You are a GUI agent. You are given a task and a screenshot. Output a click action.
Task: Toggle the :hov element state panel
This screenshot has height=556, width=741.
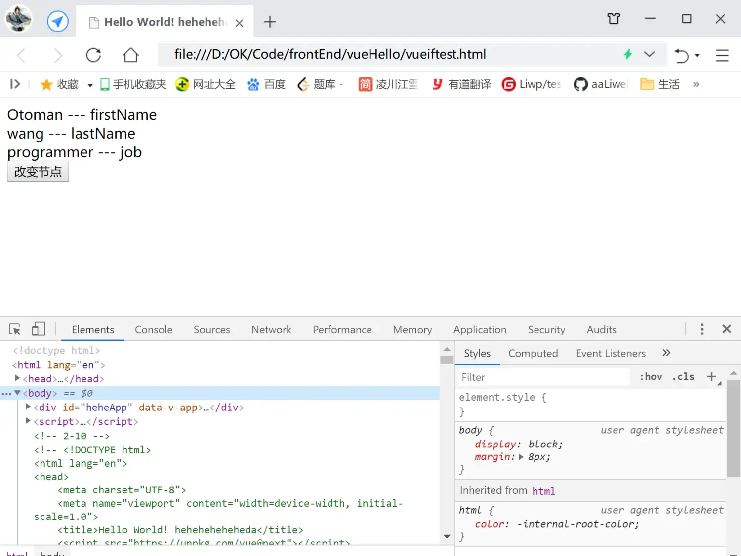tap(651, 377)
